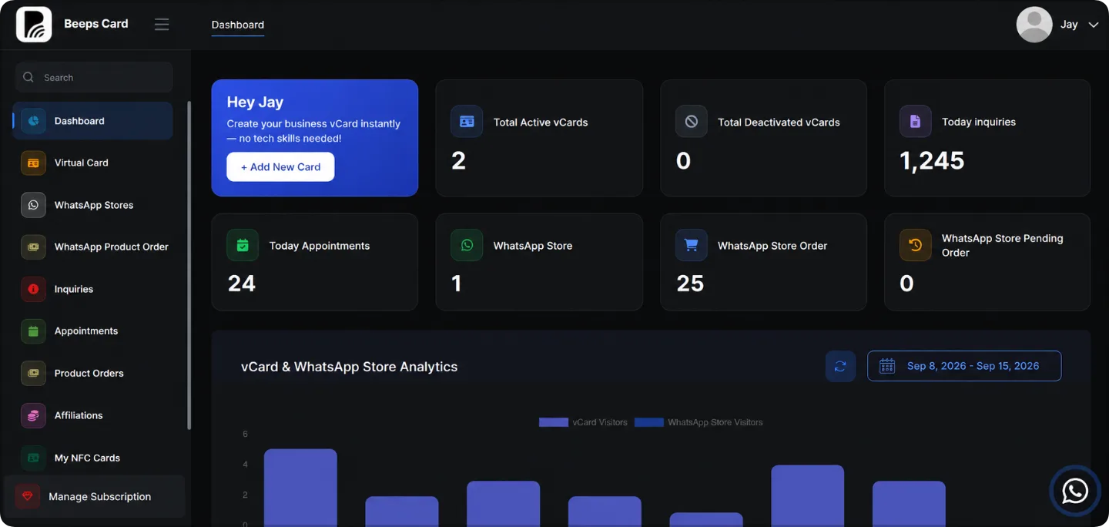Toggle the hamburger sidebar menu icon
This screenshot has height=527, width=1109.
(162, 25)
